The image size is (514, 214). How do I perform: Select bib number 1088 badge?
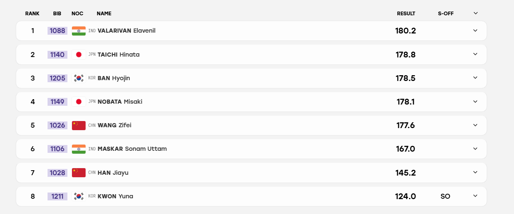pyautogui.click(x=57, y=31)
